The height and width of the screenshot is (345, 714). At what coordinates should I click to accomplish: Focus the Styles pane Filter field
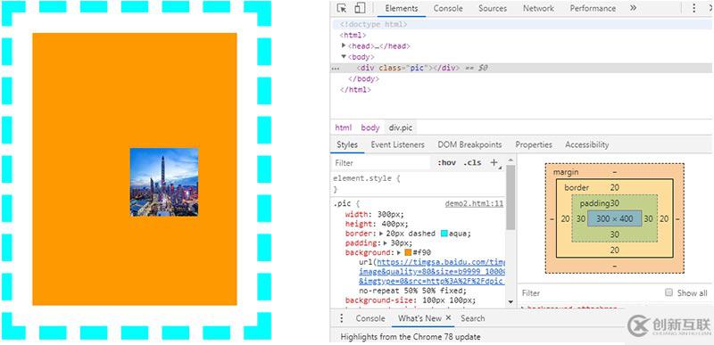[x=382, y=162]
